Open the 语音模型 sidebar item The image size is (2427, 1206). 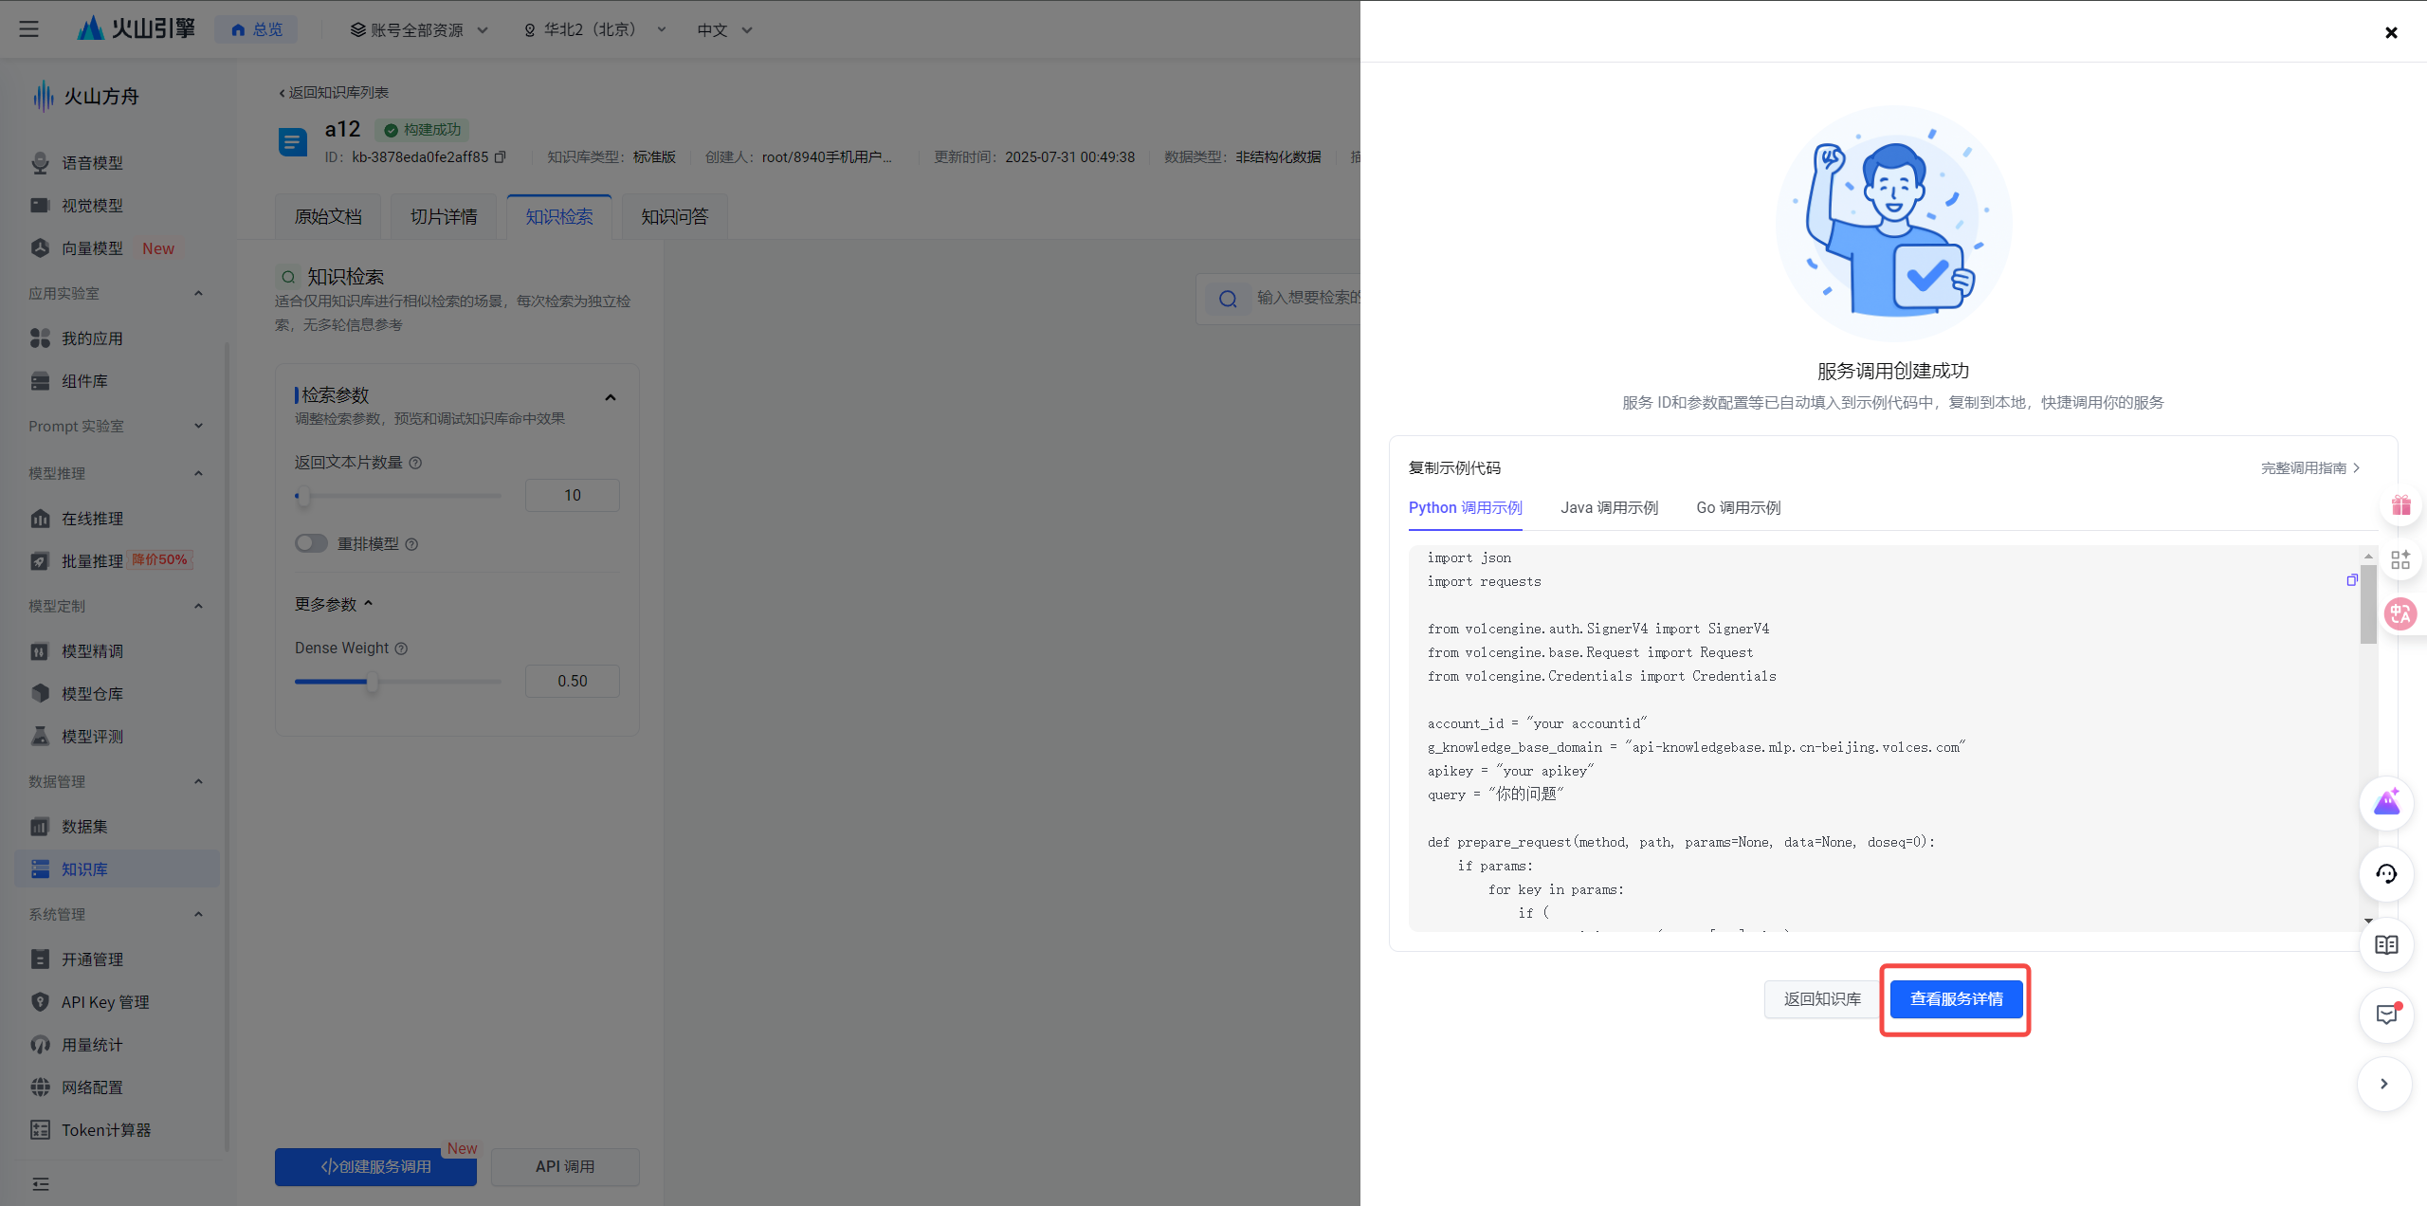coord(92,163)
